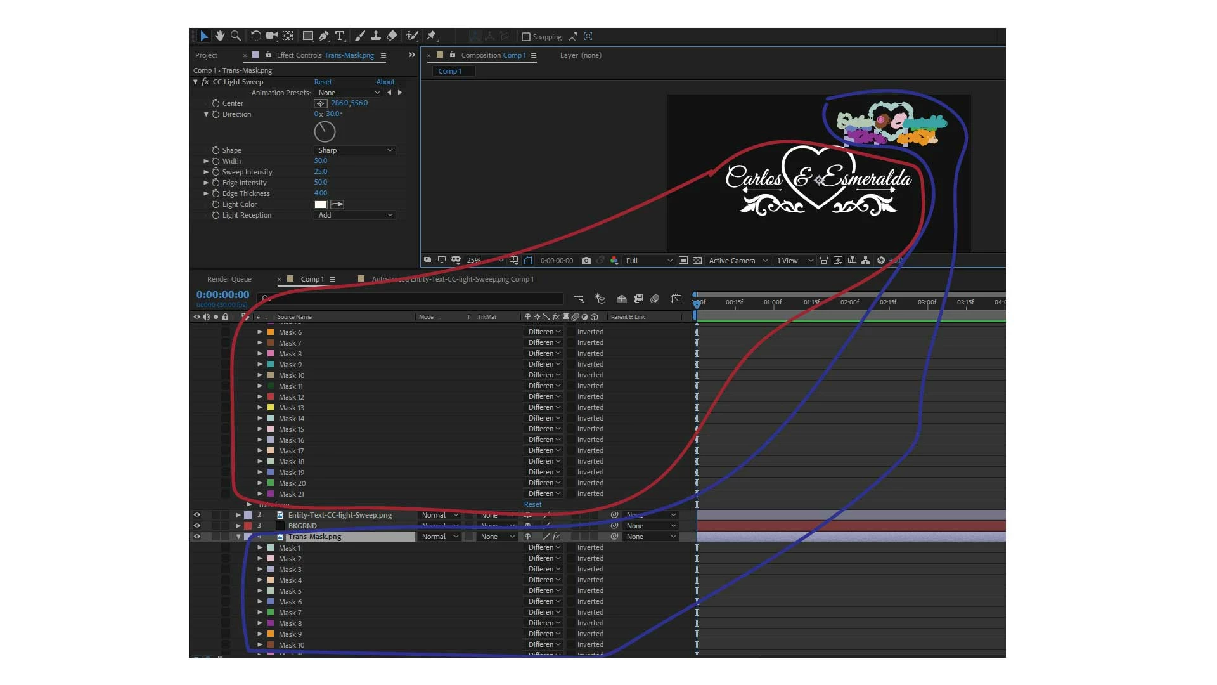
Task: Toggle visibility of Entity-Text-CC-light-Sweep.png layer
Action: [x=196, y=515]
